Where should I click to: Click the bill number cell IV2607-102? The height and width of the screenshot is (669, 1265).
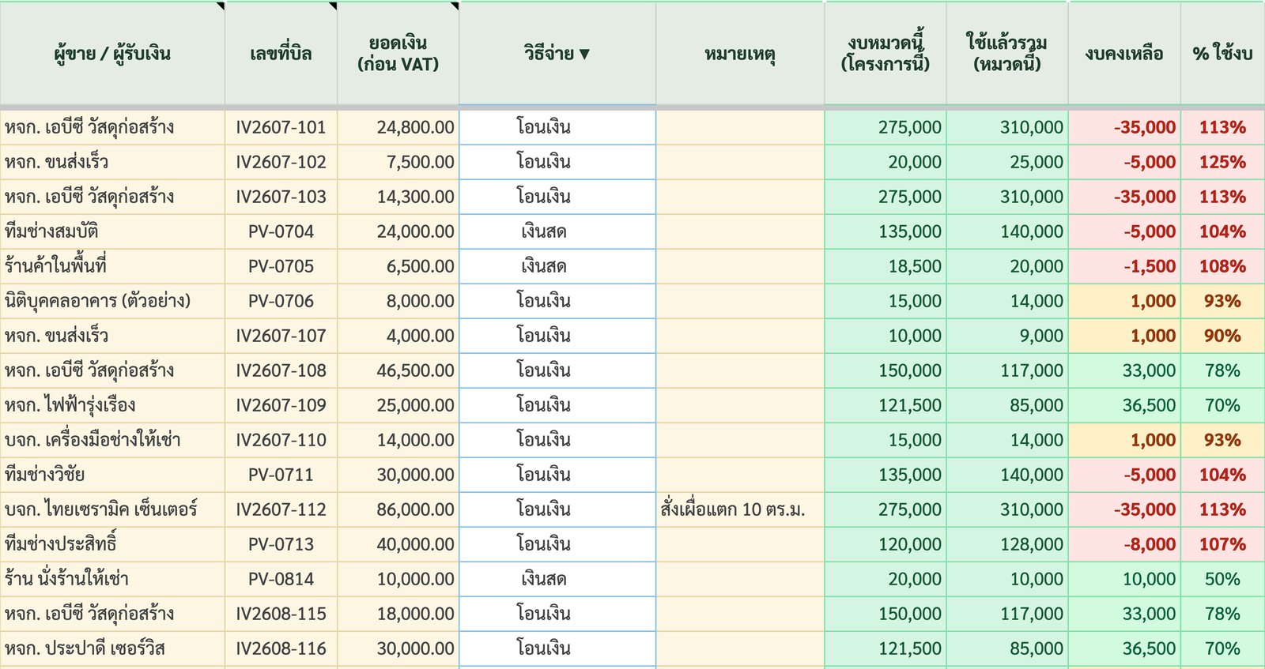point(281,162)
